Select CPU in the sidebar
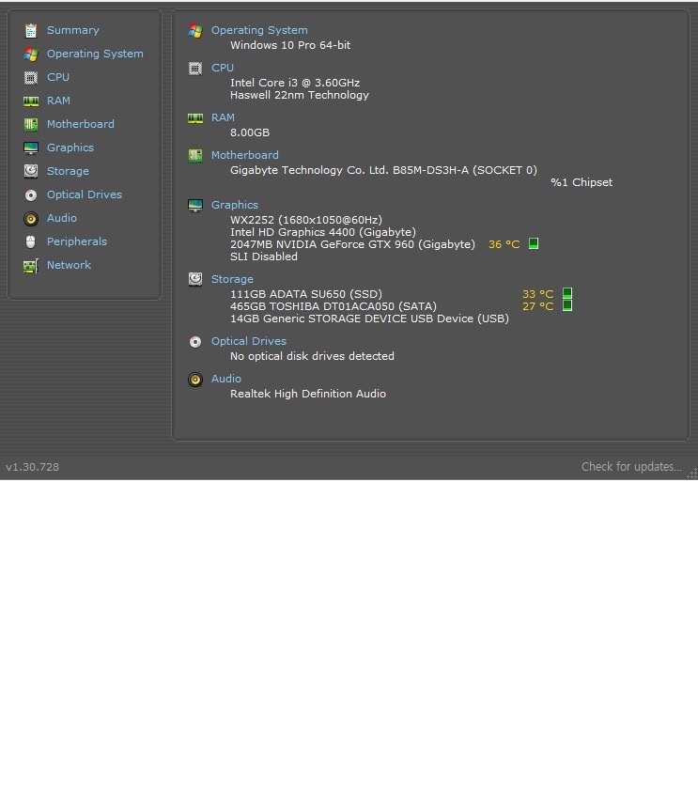The width and height of the screenshot is (698, 808). [58, 77]
